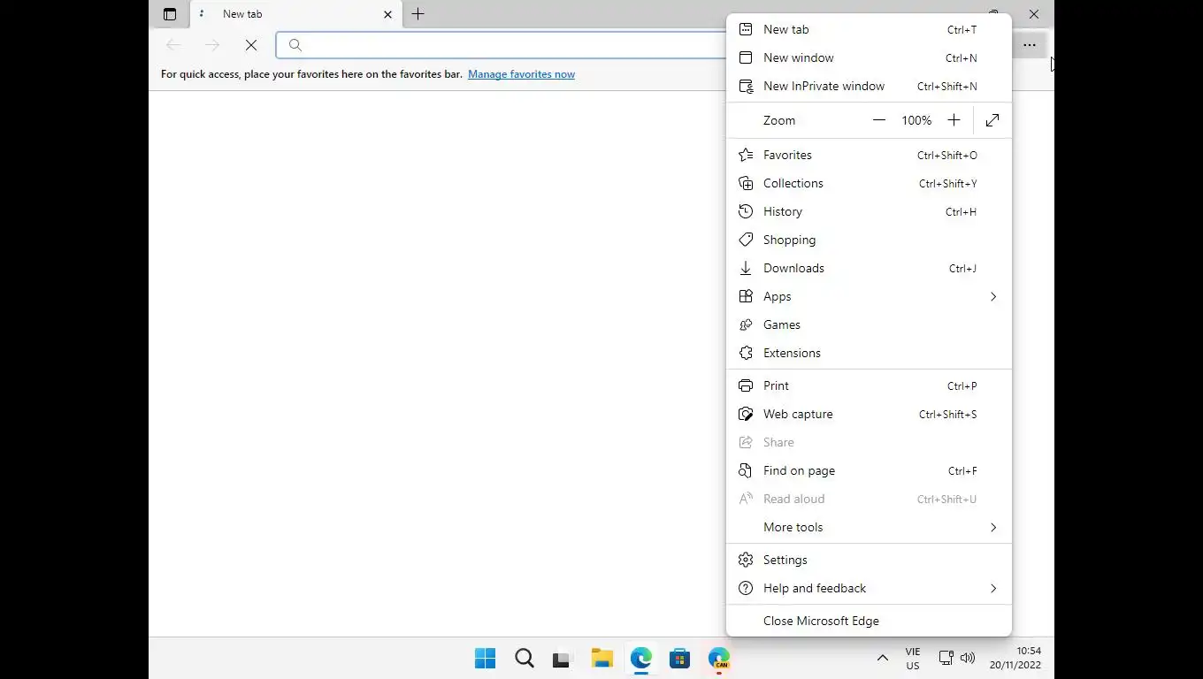Show hidden tray icons chevron

click(x=882, y=659)
